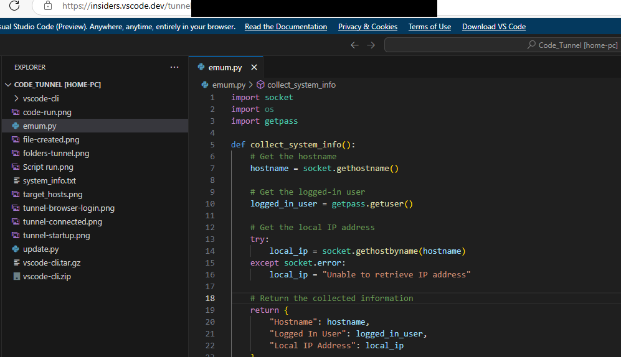Open Script run.png in the explorer

[95, 167]
